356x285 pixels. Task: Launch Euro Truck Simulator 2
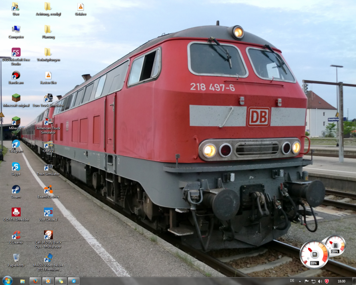click(x=48, y=102)
